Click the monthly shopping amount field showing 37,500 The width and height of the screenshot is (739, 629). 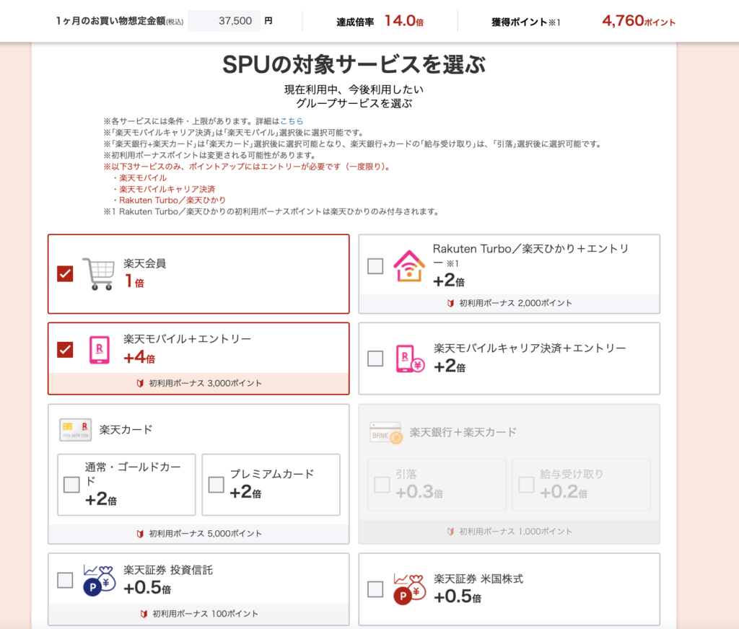click(x=224, y=21)
